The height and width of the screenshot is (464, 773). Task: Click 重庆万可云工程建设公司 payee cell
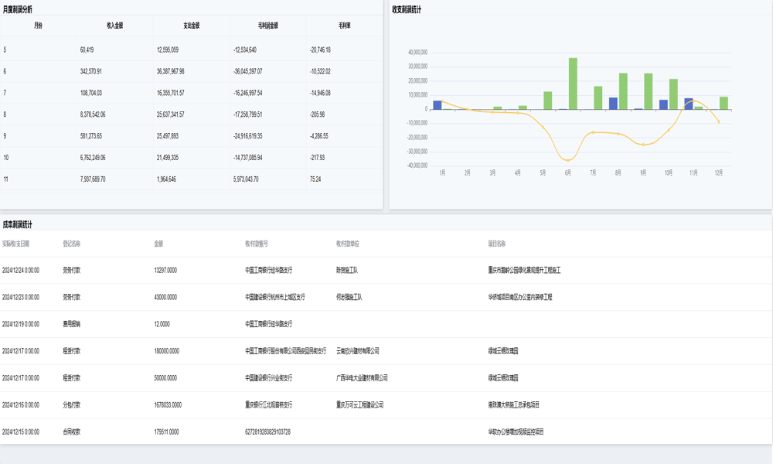(x=359, y=404)
